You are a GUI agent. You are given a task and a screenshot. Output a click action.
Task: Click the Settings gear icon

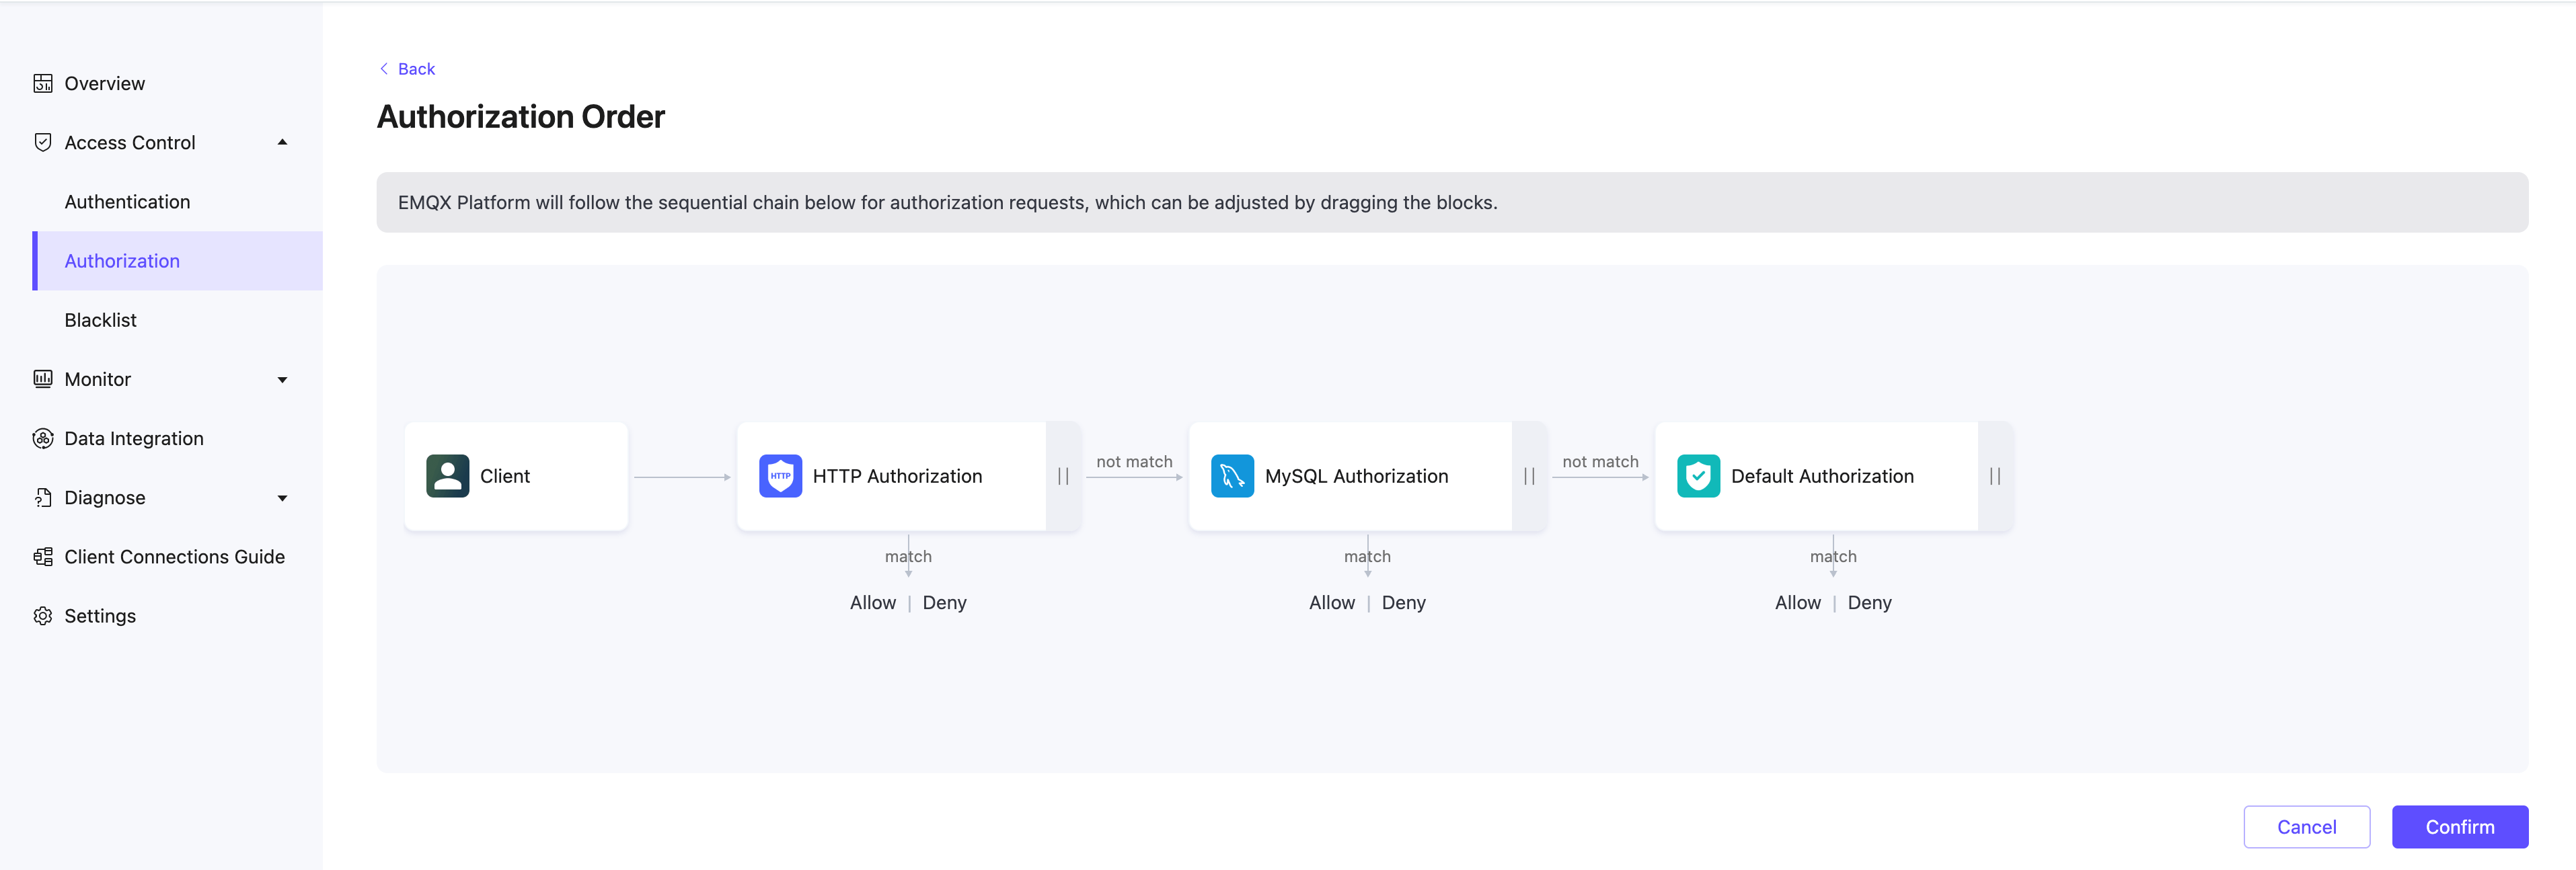click(x=43, y=616)
